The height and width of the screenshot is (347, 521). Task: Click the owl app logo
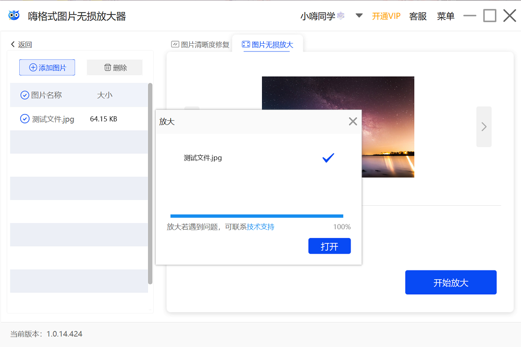pyautogui.click(x=14, y=15)
